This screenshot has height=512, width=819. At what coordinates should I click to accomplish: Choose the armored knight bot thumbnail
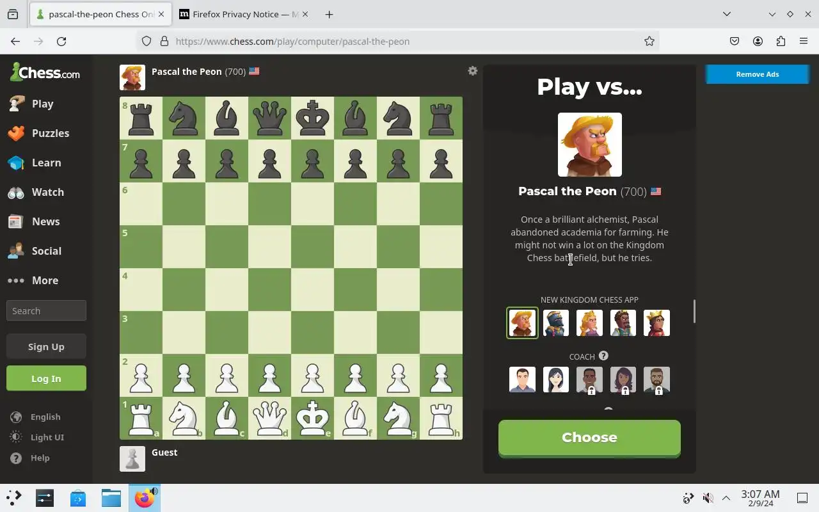[x=556, y=323]
